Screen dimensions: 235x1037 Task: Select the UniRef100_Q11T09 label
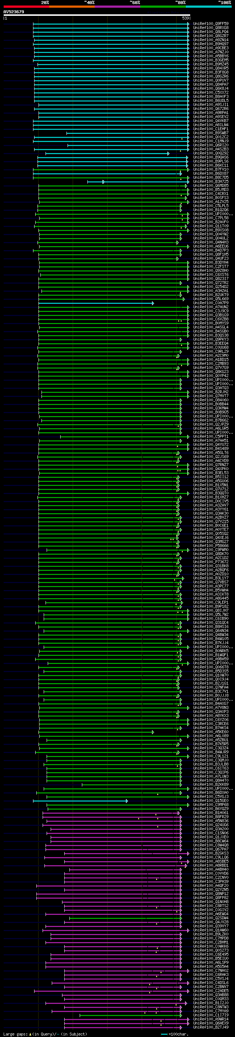pos(211,226)
